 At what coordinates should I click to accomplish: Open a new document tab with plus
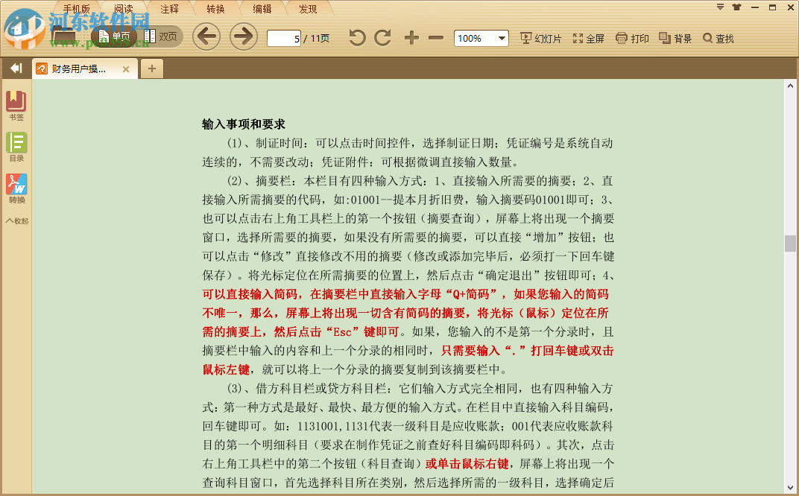pos(153,68)
